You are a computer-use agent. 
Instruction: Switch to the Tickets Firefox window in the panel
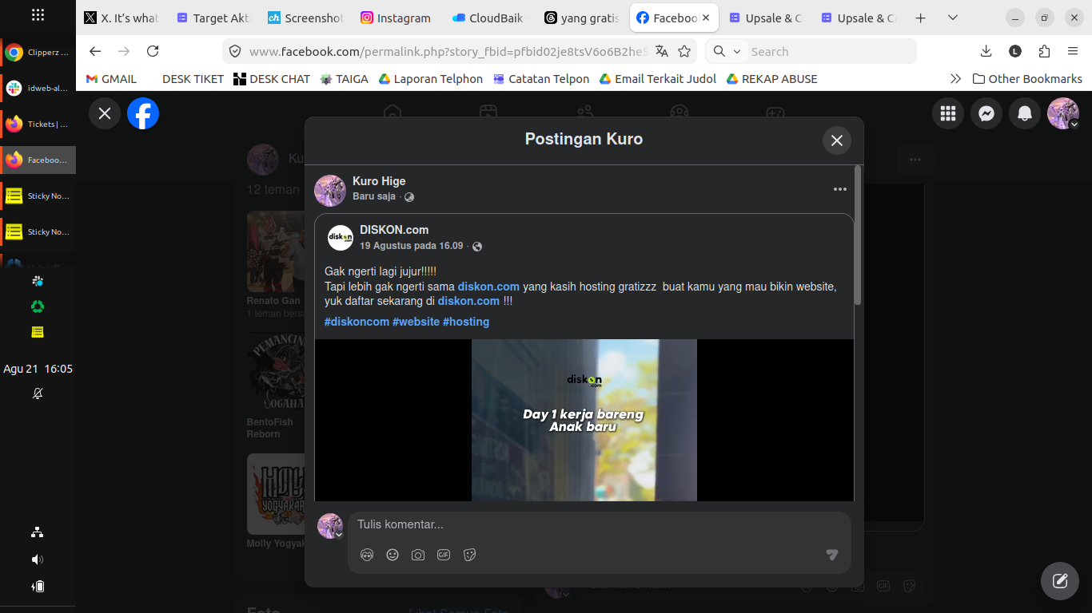(38, 124)
